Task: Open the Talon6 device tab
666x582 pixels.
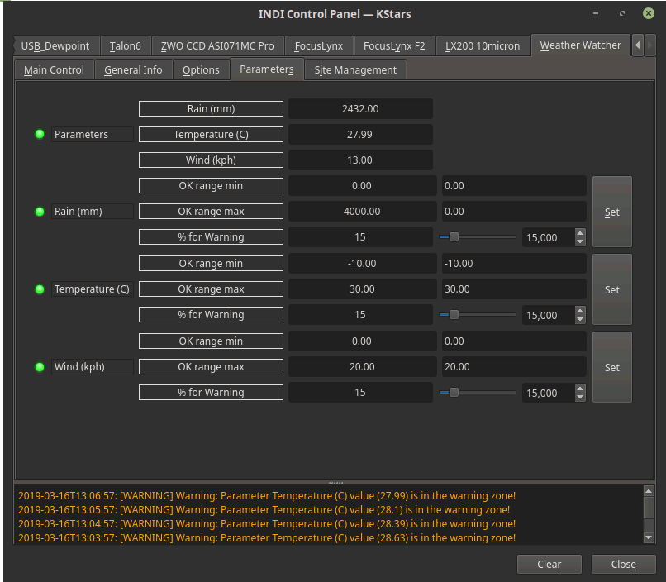Action: [126, 45]
